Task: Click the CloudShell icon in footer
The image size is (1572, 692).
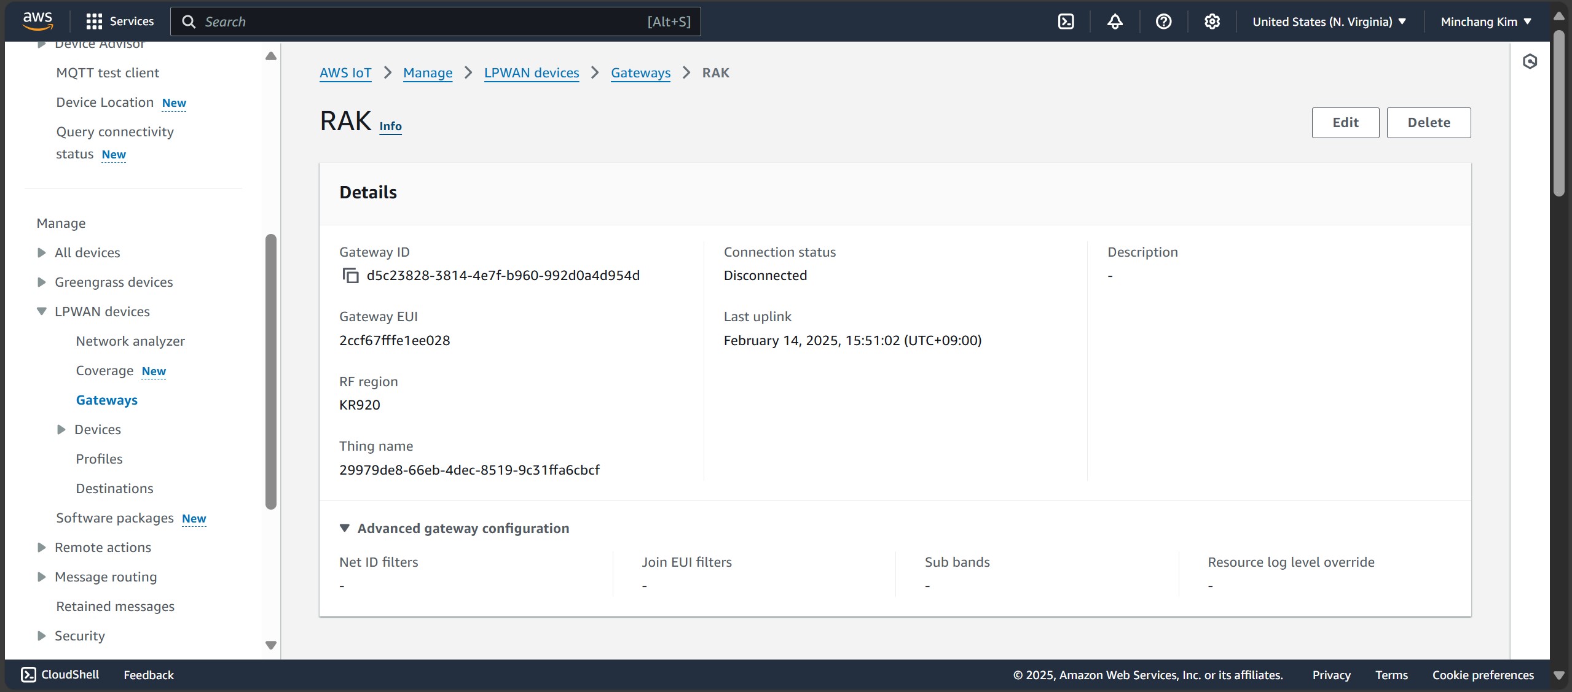Action: point(28,674)
